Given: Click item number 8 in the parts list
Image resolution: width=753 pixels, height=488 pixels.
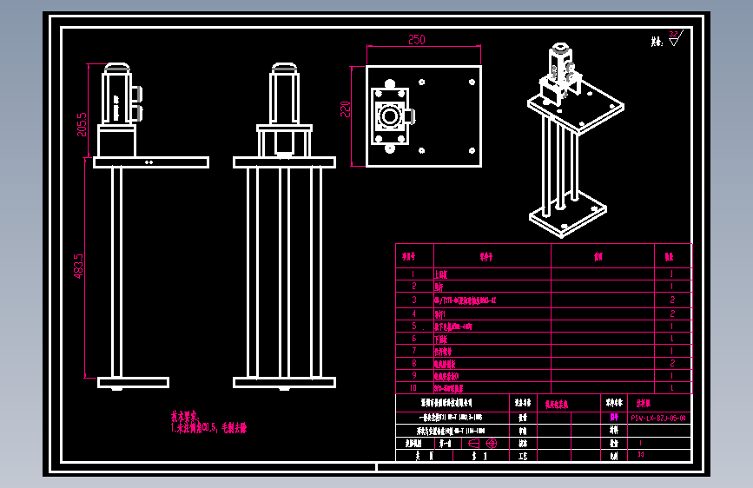Looking at the screenshot, I should (414, 363).
